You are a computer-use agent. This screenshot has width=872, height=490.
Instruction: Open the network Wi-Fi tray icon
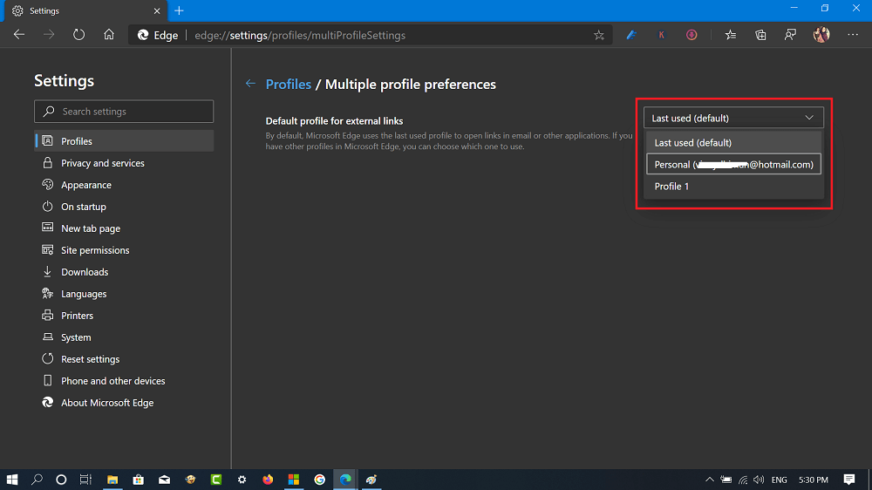click(743, 480)
